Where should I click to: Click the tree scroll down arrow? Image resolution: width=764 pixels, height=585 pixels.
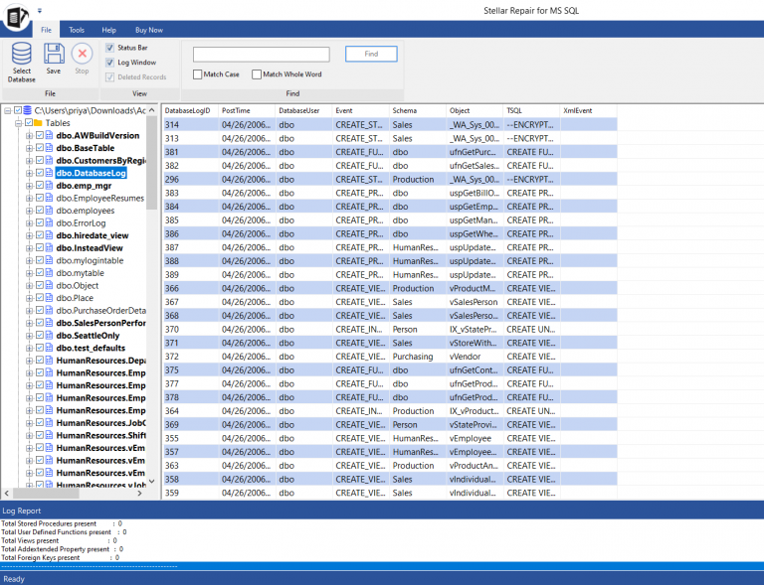[151, 481]
